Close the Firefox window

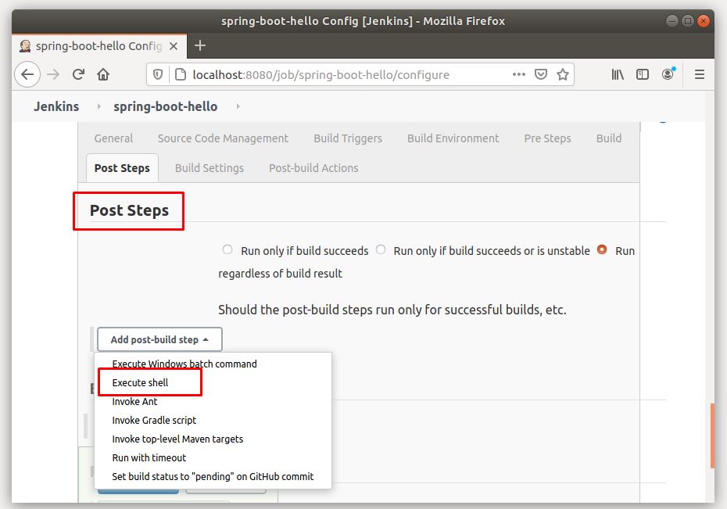[x=704, y=21]
